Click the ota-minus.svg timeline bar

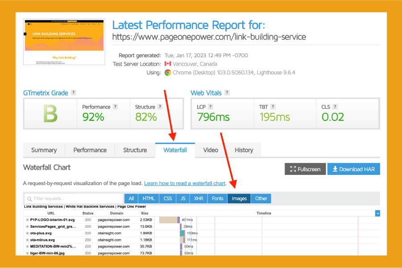[x=182, y=240]
